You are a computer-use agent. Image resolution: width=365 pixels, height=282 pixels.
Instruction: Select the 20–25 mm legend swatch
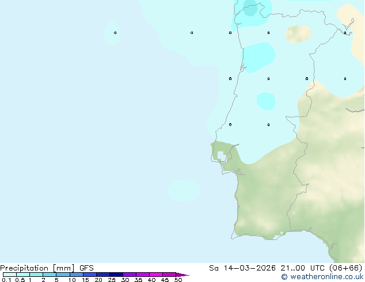(103, 275)
